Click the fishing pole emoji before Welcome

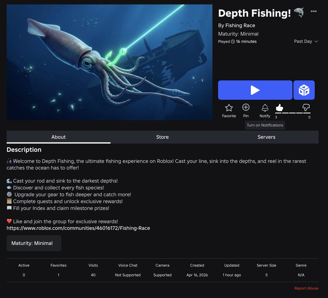pyautogui.click(x=9, y=161)
